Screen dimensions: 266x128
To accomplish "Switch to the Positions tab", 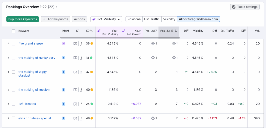I will (134, 19).
